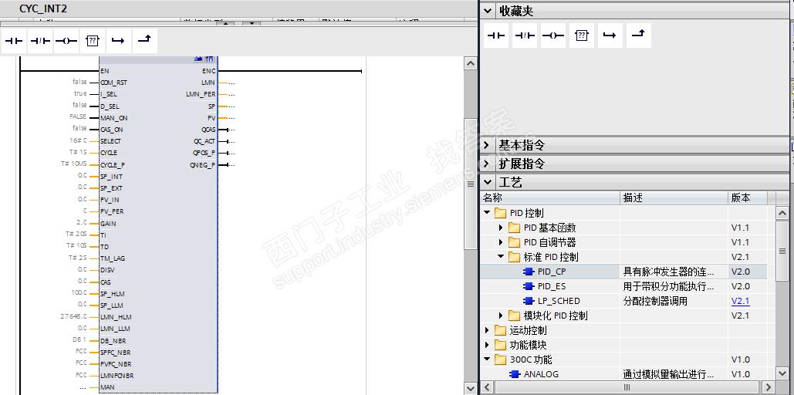
Task: Click the 2.0 value at GAIN
Action: pyautogui.click(x=82, y=223)
